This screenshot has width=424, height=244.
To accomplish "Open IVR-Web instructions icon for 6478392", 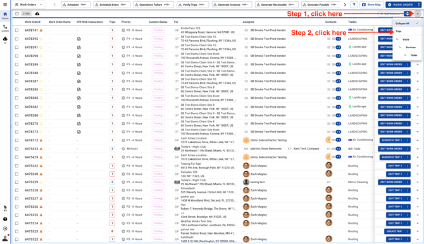I will coord(78,39).
